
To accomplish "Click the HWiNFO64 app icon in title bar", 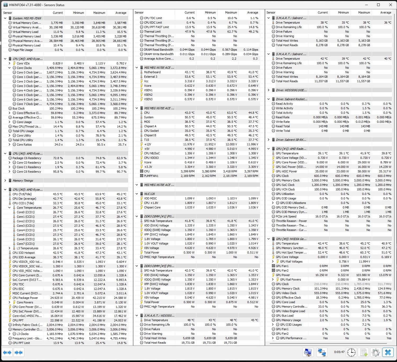I will pos(6,5).
